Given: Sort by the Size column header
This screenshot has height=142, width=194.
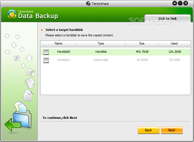Looking at the screenshot, I should pyautogui.click(x=142, y=43).
